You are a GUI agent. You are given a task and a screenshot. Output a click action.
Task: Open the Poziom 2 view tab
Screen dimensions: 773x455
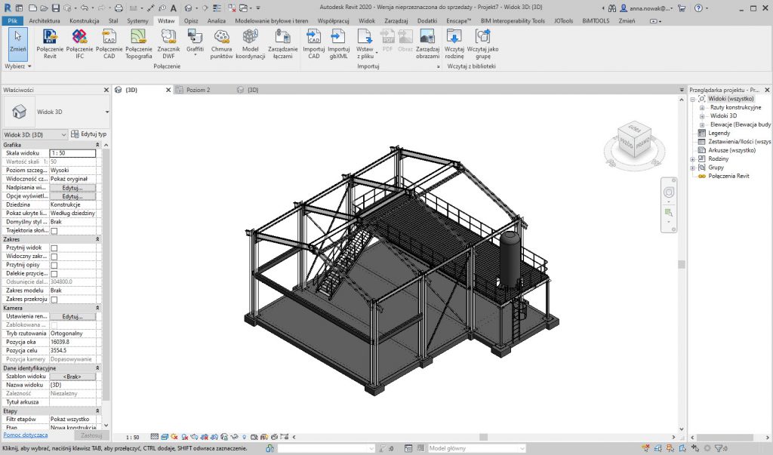click(x=199, y=90)
